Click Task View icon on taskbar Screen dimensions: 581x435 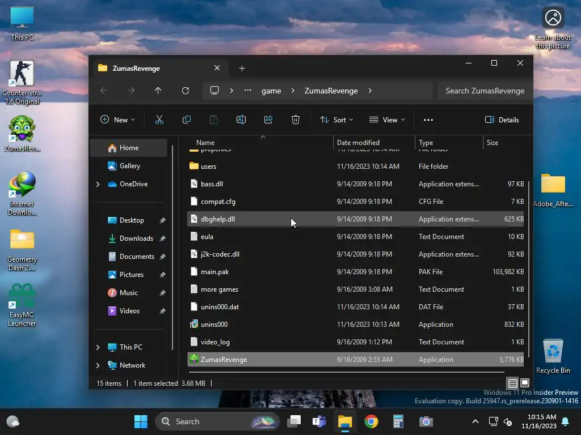tap(294, 421)
